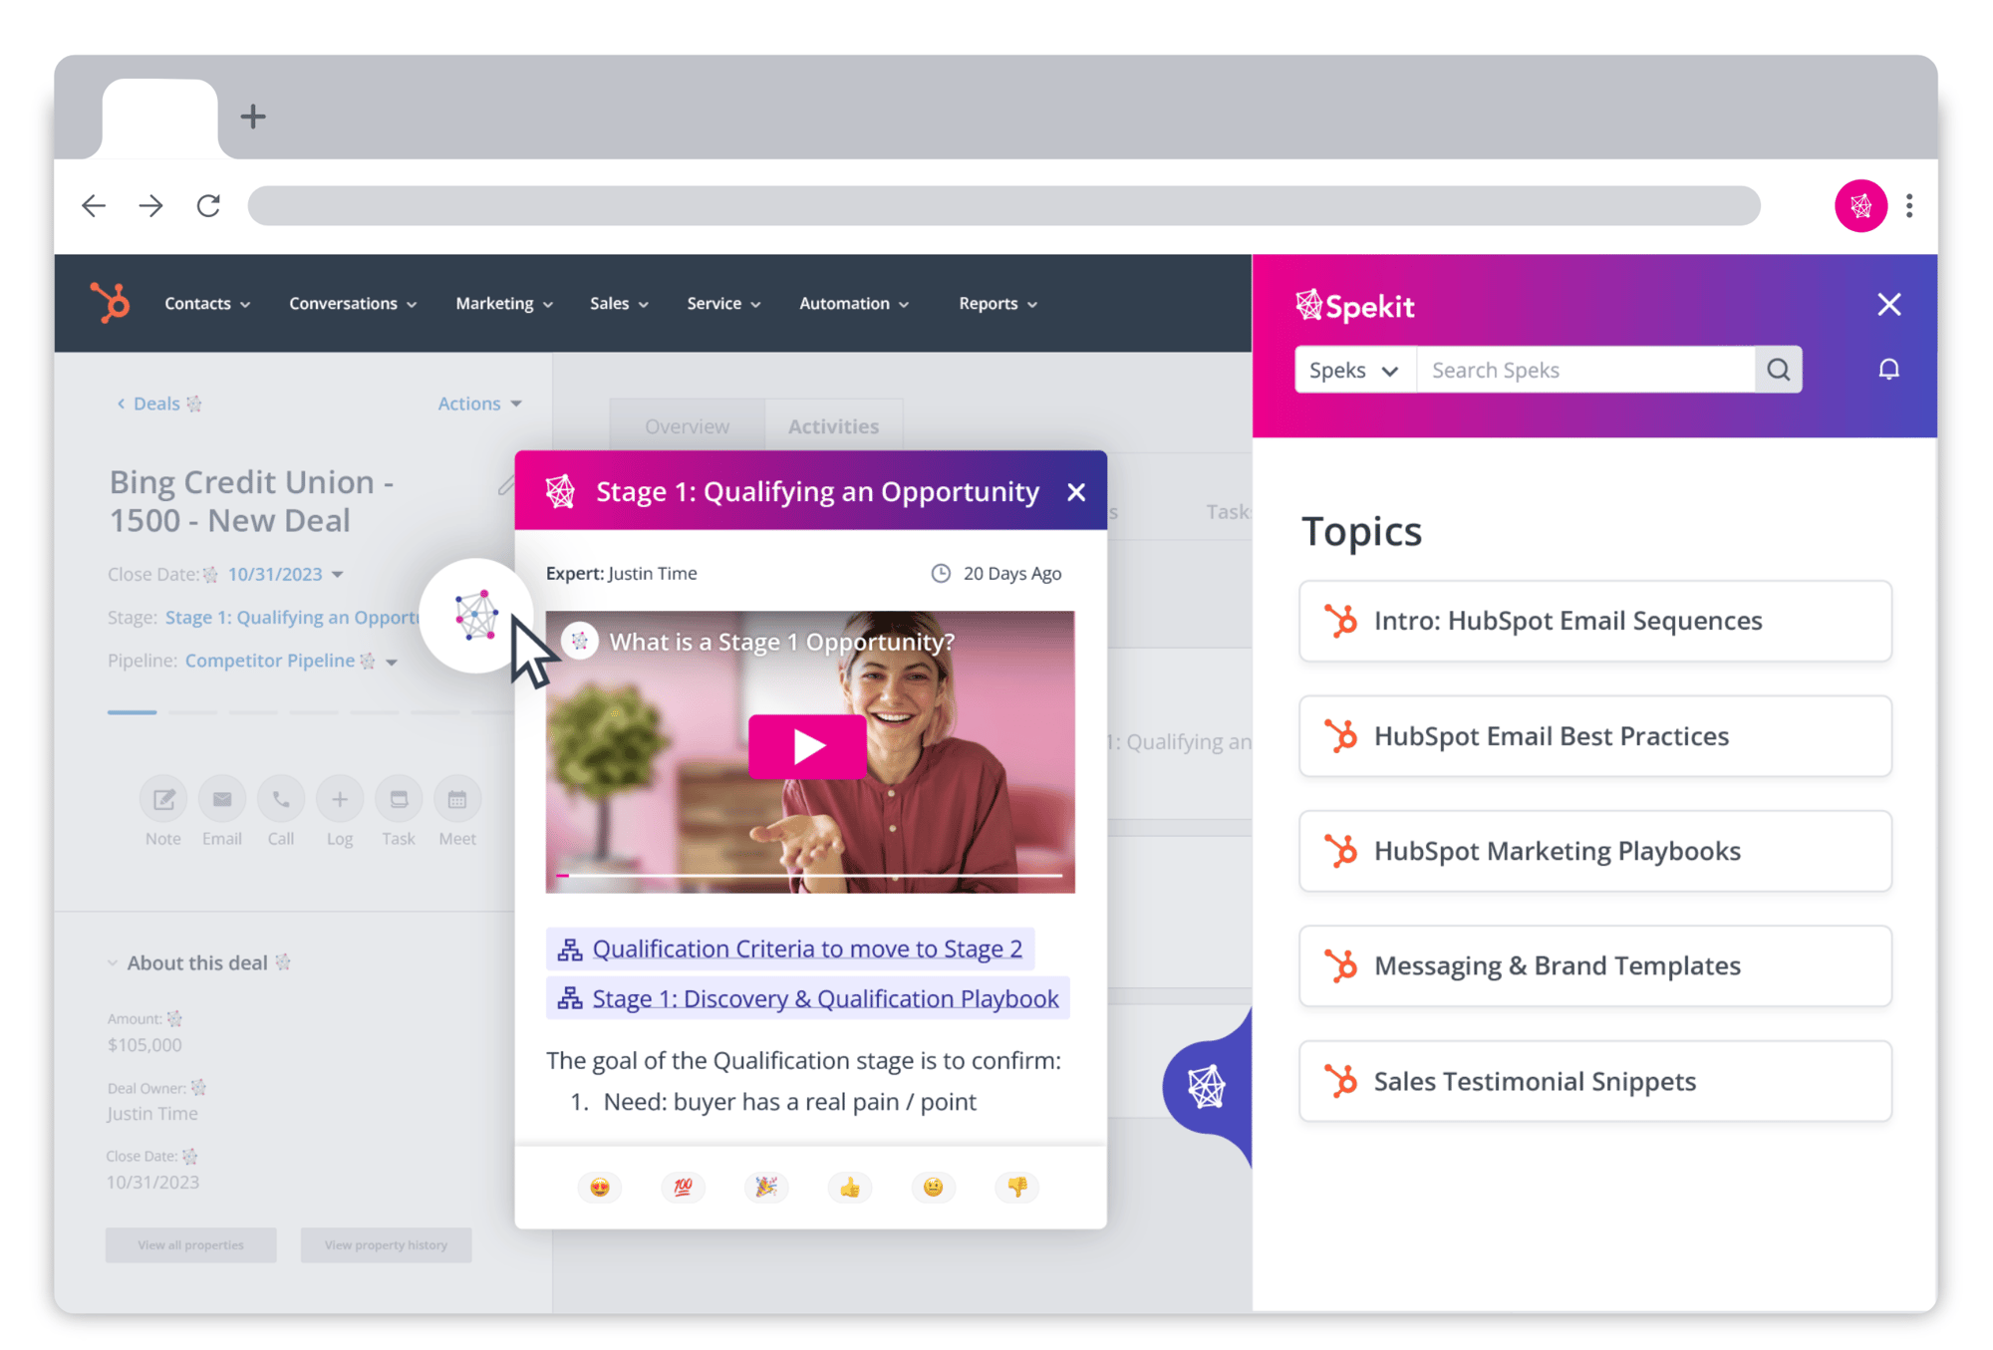Select the Note icon on the deal

click(162, 798)
